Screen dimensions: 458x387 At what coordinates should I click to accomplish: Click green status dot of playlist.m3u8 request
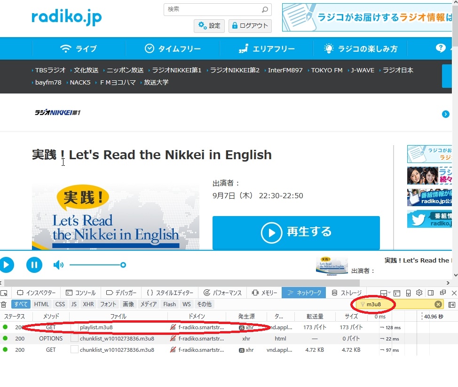click(5, 327)
